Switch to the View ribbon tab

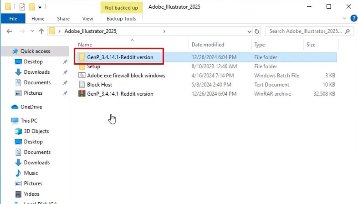tap(87, 19)
